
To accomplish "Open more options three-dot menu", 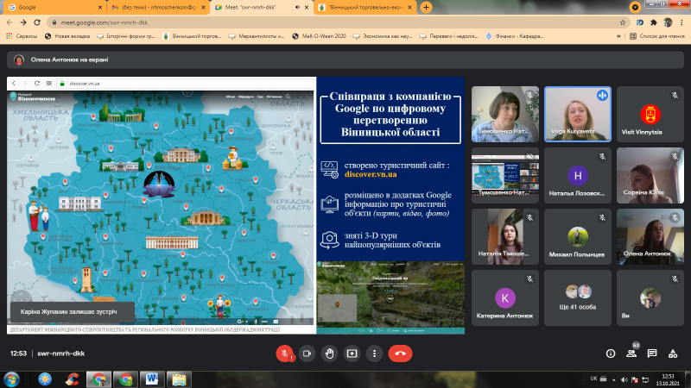I will (375, 354).
